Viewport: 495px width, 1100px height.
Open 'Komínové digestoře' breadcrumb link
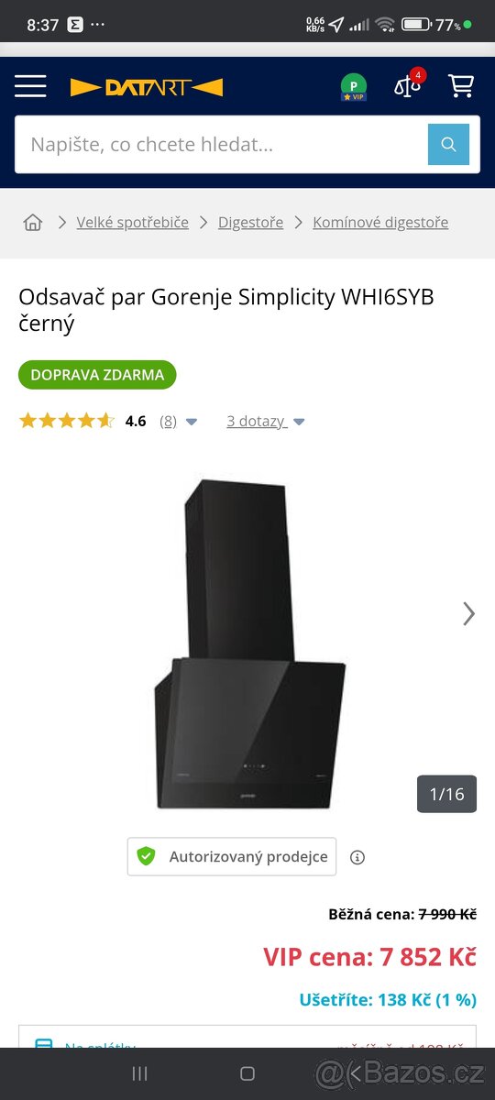380,222
